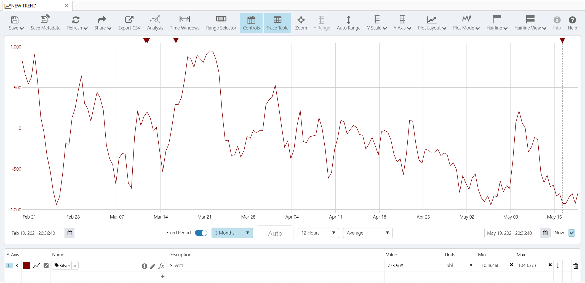
Task: Delete the Silver trace with trash icon
Action: 576,266
